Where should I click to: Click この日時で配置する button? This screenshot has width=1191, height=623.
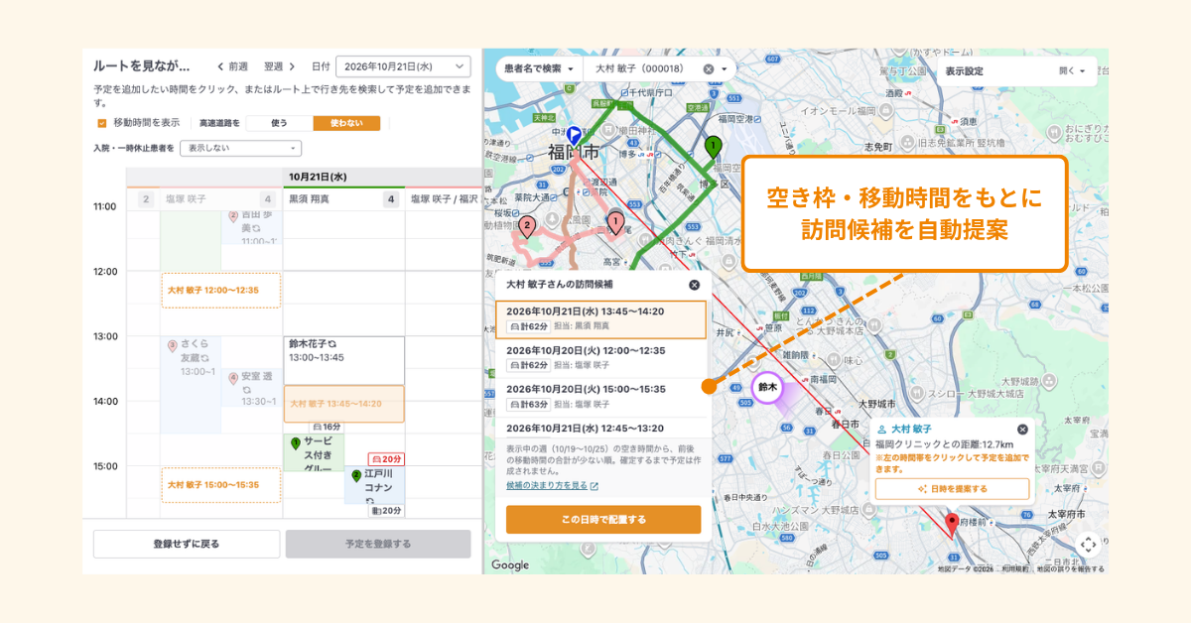click(603, 519)
